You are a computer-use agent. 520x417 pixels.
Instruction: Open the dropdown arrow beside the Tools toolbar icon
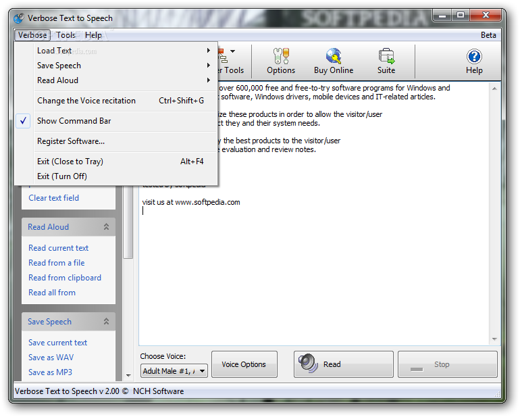pyautogui.click(x=233, y=51)
